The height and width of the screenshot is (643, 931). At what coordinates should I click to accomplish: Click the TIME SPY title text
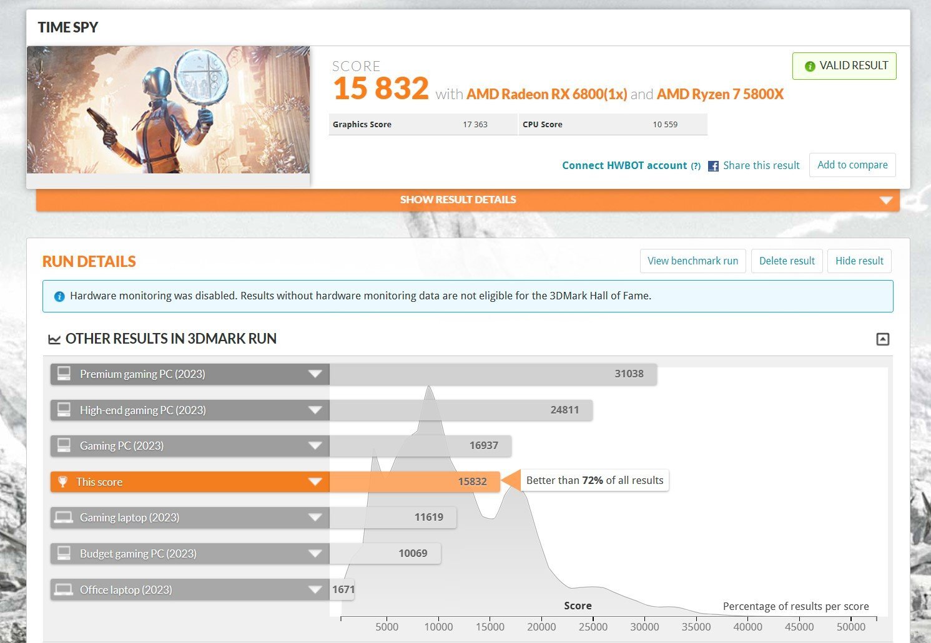(x=68, y=27)
